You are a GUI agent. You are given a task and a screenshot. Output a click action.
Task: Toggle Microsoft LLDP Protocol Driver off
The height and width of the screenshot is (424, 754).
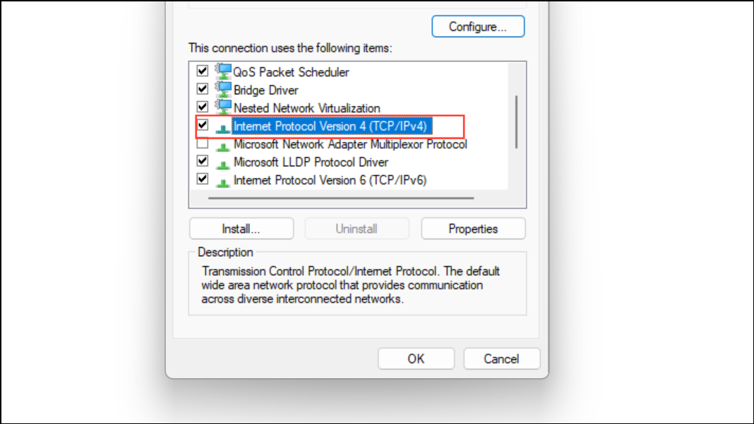[x=203, y=162]
